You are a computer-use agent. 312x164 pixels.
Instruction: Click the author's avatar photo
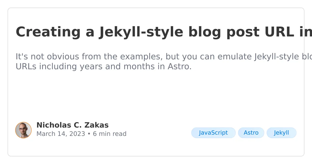coord(23,130)
